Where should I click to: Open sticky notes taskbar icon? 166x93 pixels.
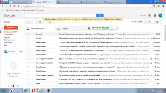(x=41, y=91)
